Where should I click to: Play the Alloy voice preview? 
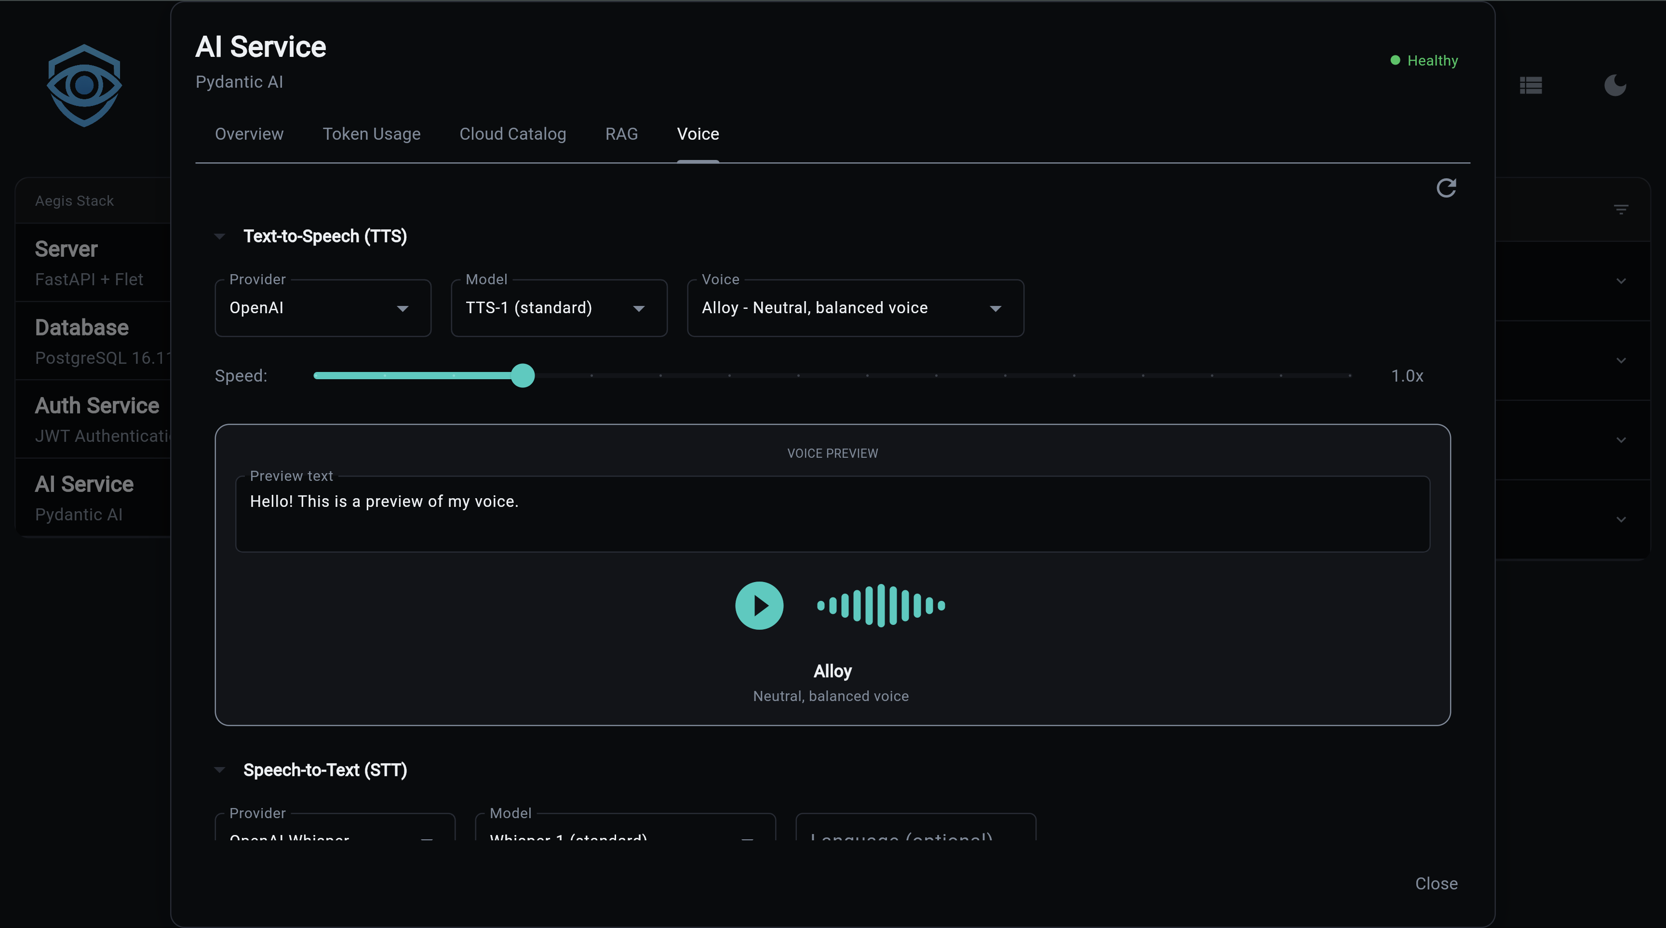coord(759,606)
